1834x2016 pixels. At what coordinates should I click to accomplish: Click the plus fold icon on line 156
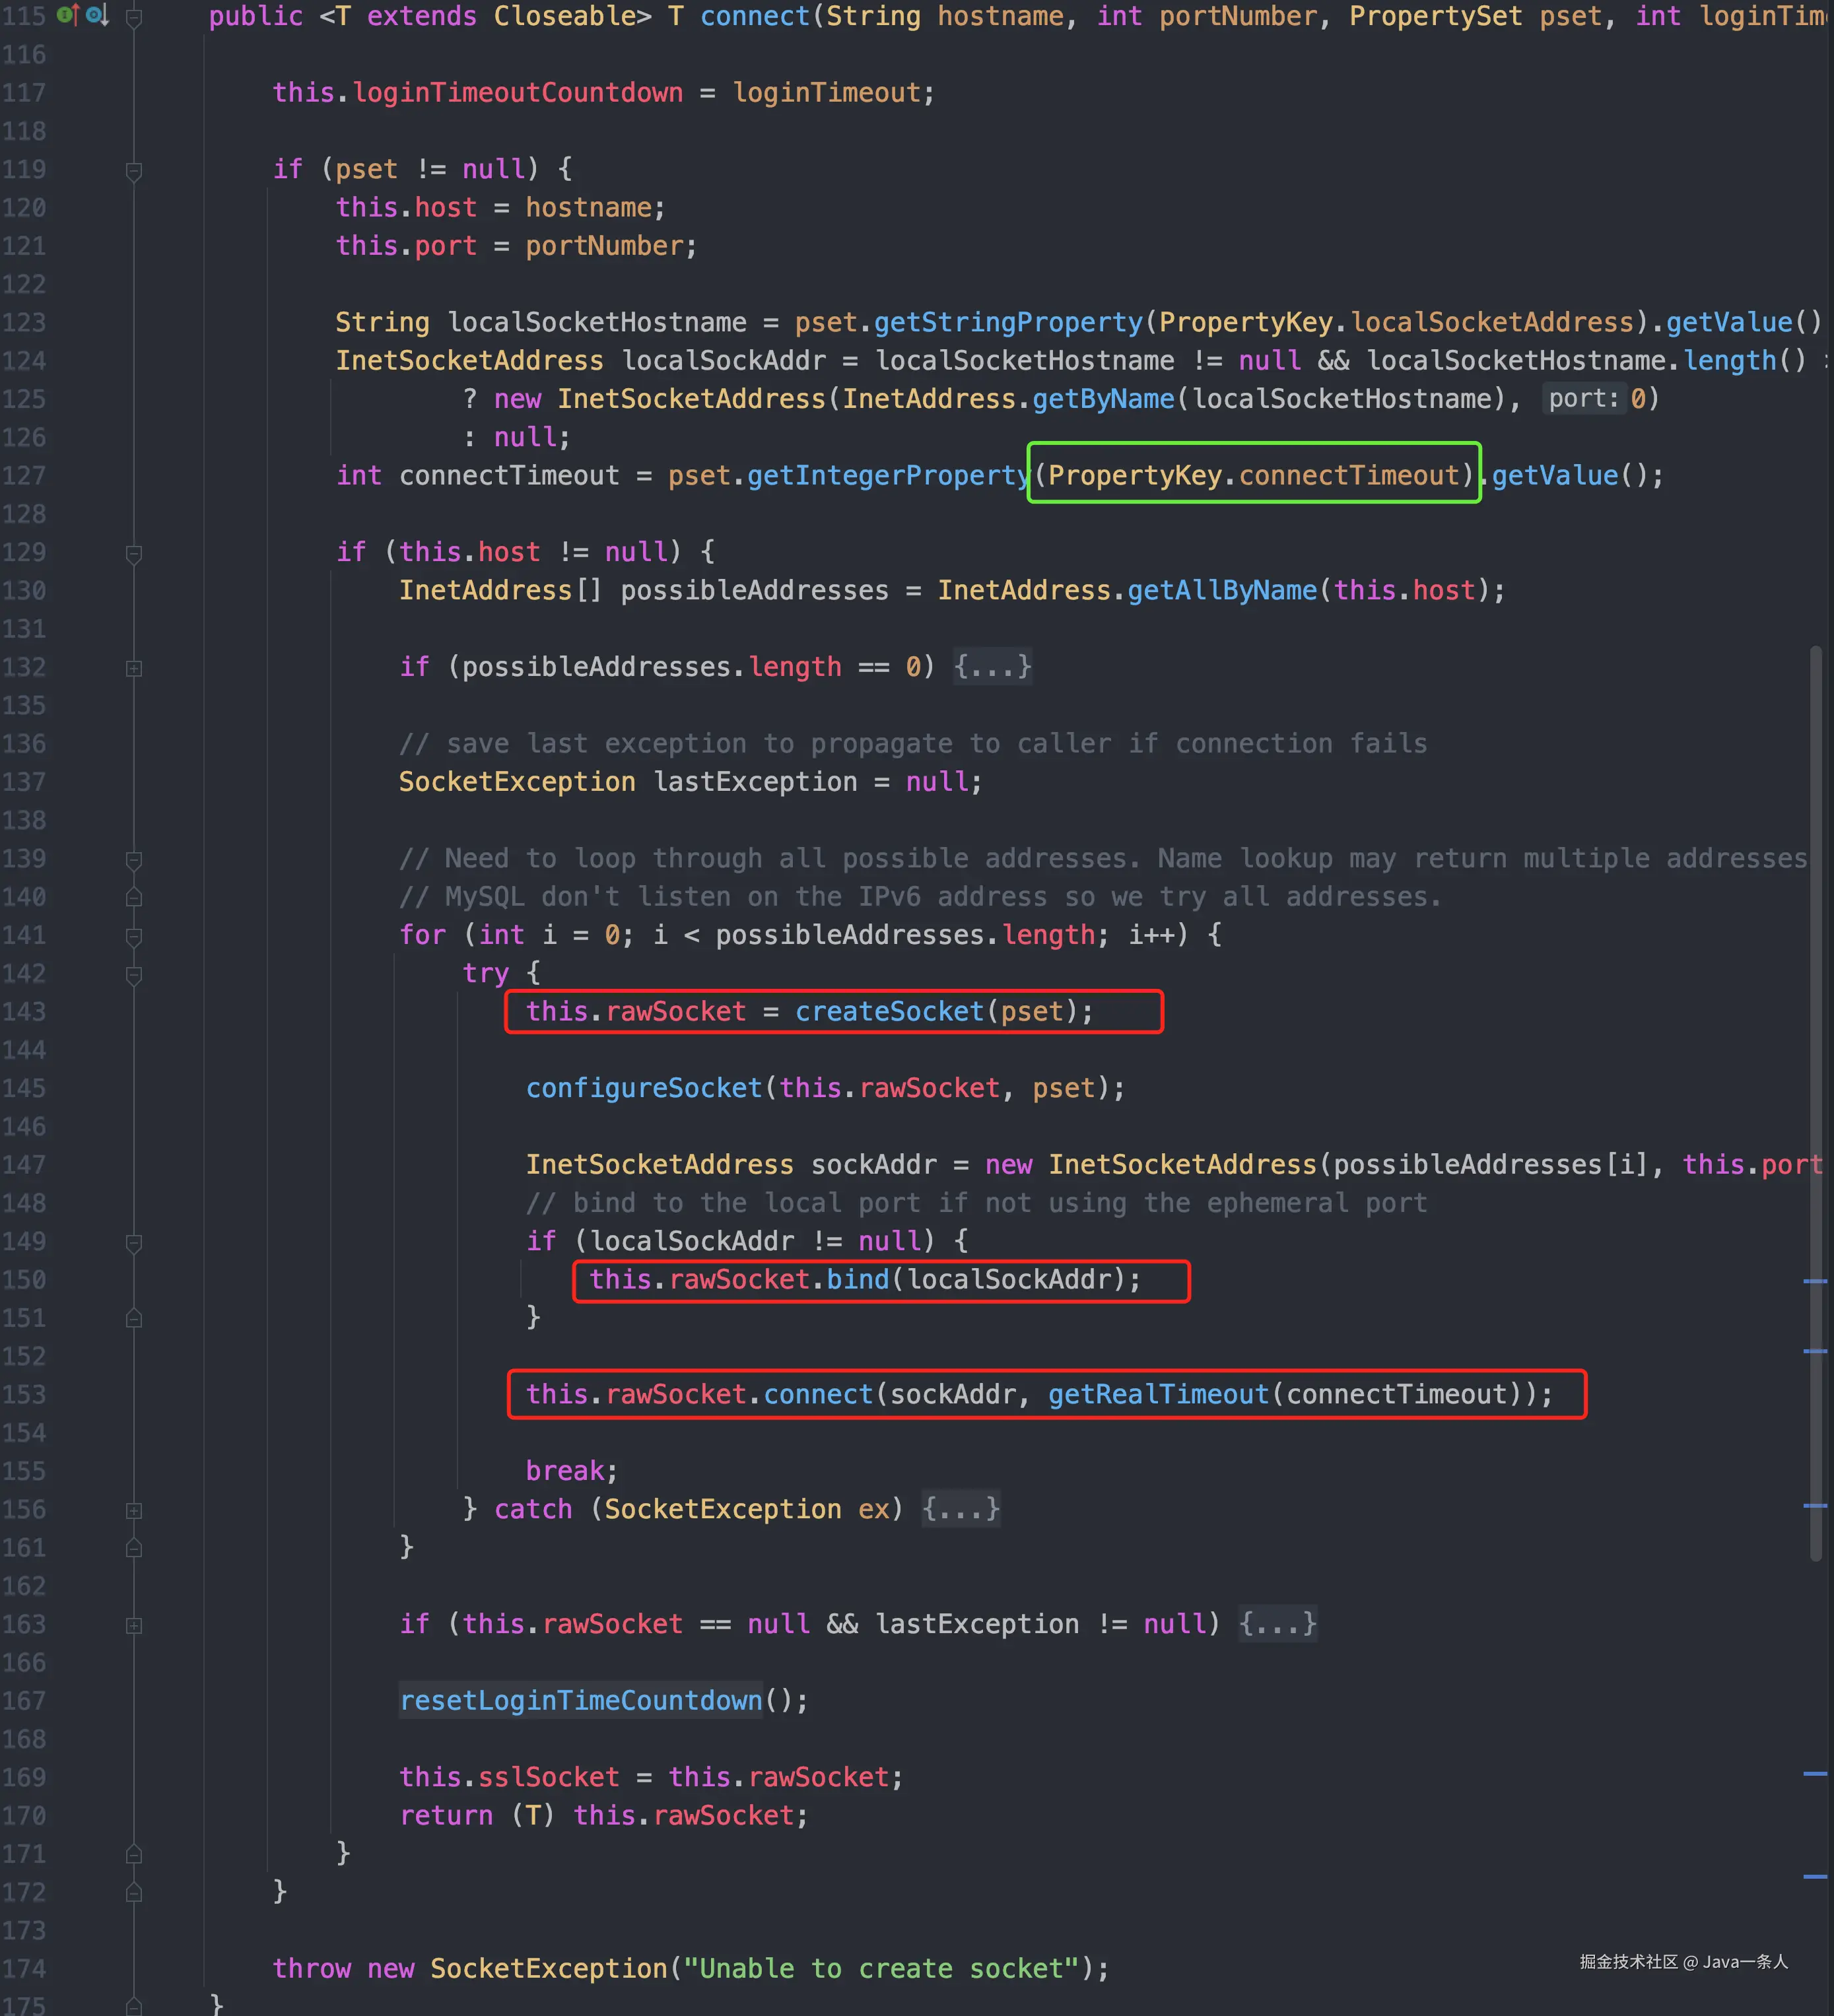tap(134, 1510)
